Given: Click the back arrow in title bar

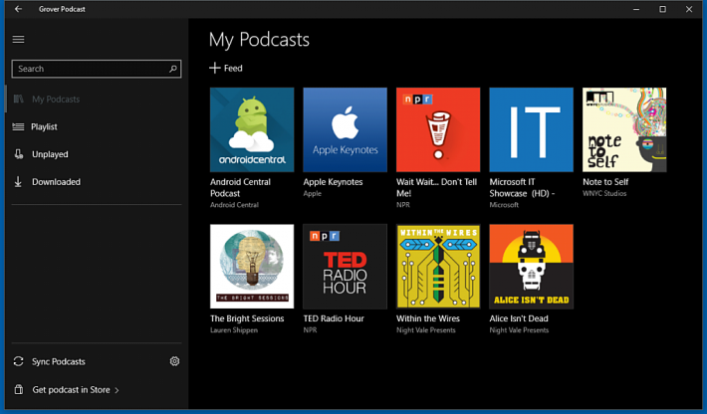Looking at the screenshot, I should [18, 9].
